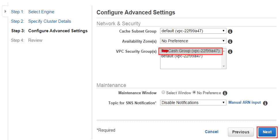
Task: Click the Next button
Action: (267, 132)
